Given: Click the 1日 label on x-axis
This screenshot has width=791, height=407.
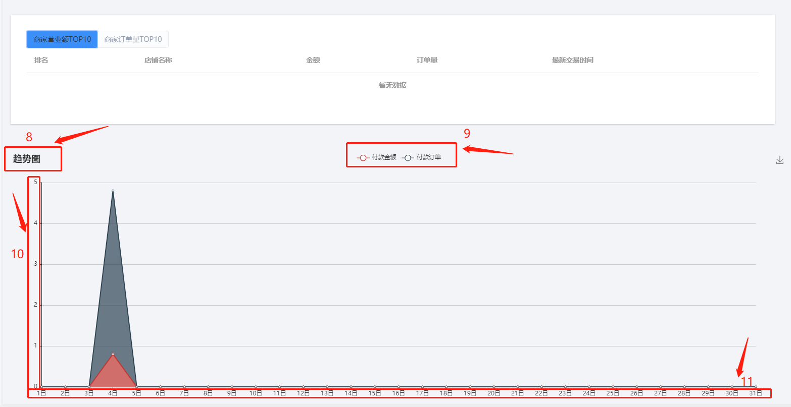Looking at the screenshot, I should click(41, 393).
